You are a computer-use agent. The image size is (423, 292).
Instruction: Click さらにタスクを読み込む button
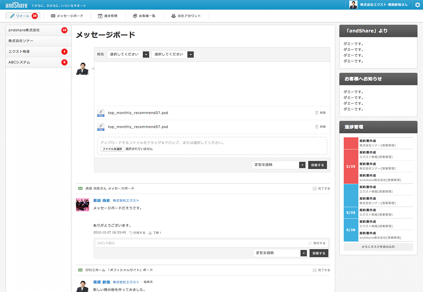378,247
